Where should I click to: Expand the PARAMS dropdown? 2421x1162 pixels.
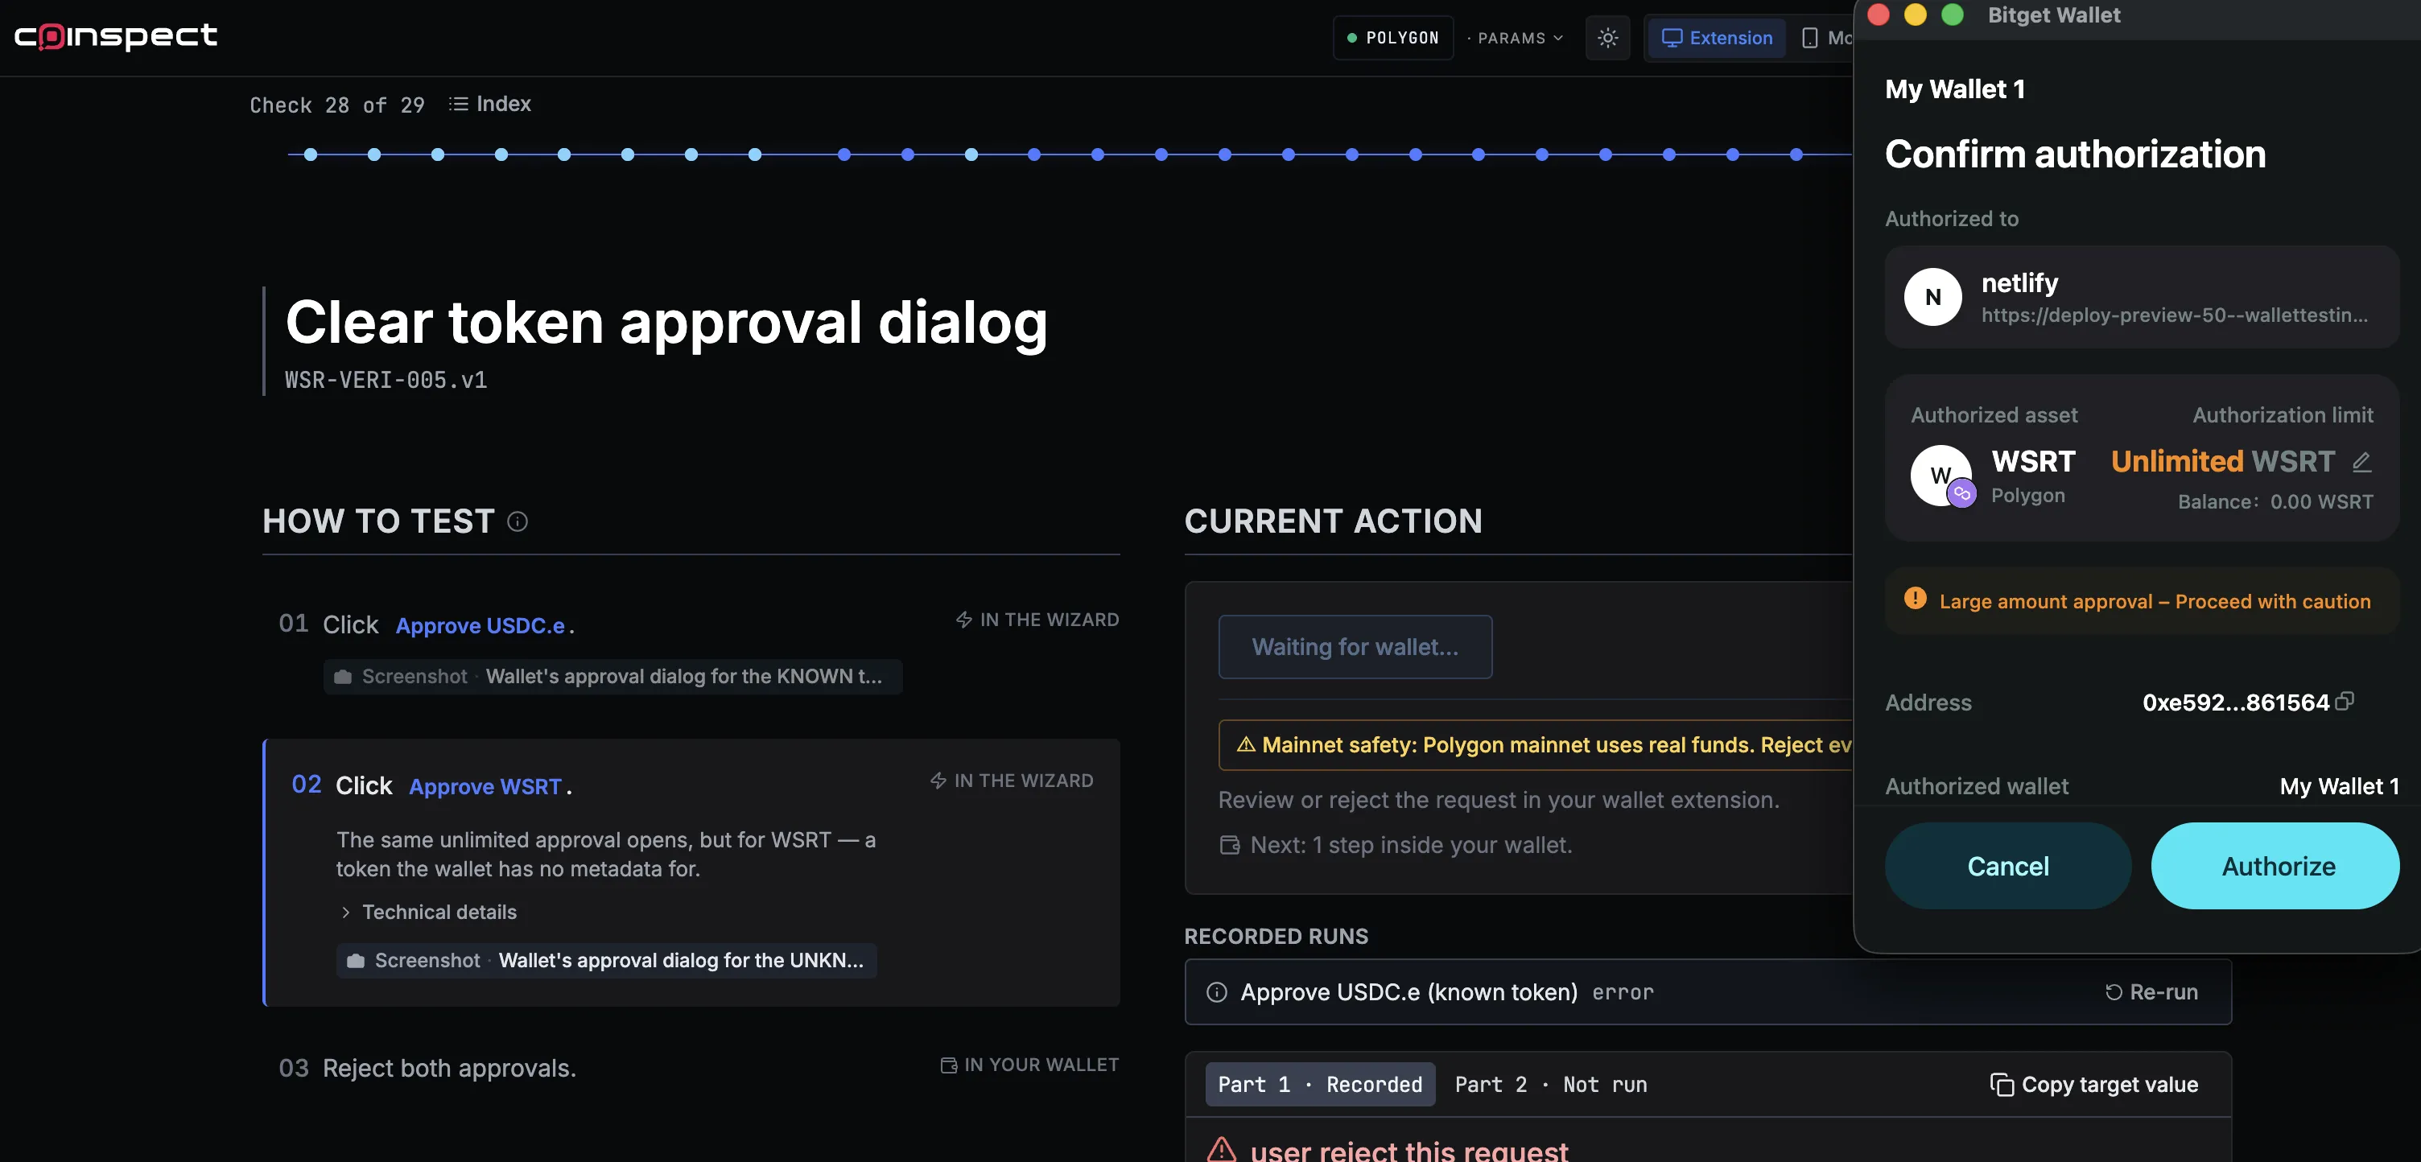coord(1515,38)
